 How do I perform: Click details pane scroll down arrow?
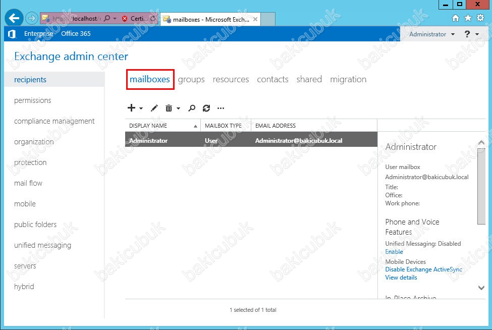point(481,288)
